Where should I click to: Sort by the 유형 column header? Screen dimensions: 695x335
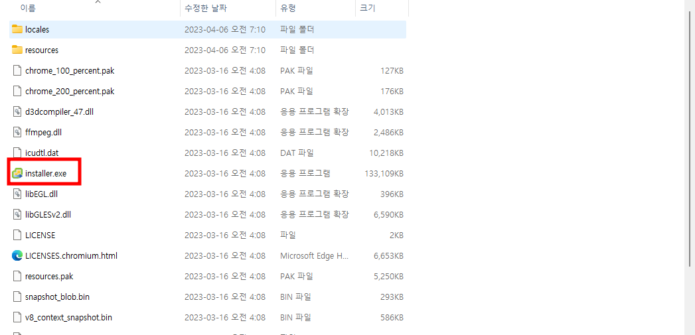287,8
